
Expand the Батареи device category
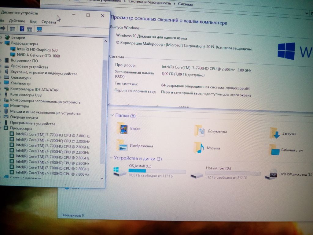[x=1, y=37]
